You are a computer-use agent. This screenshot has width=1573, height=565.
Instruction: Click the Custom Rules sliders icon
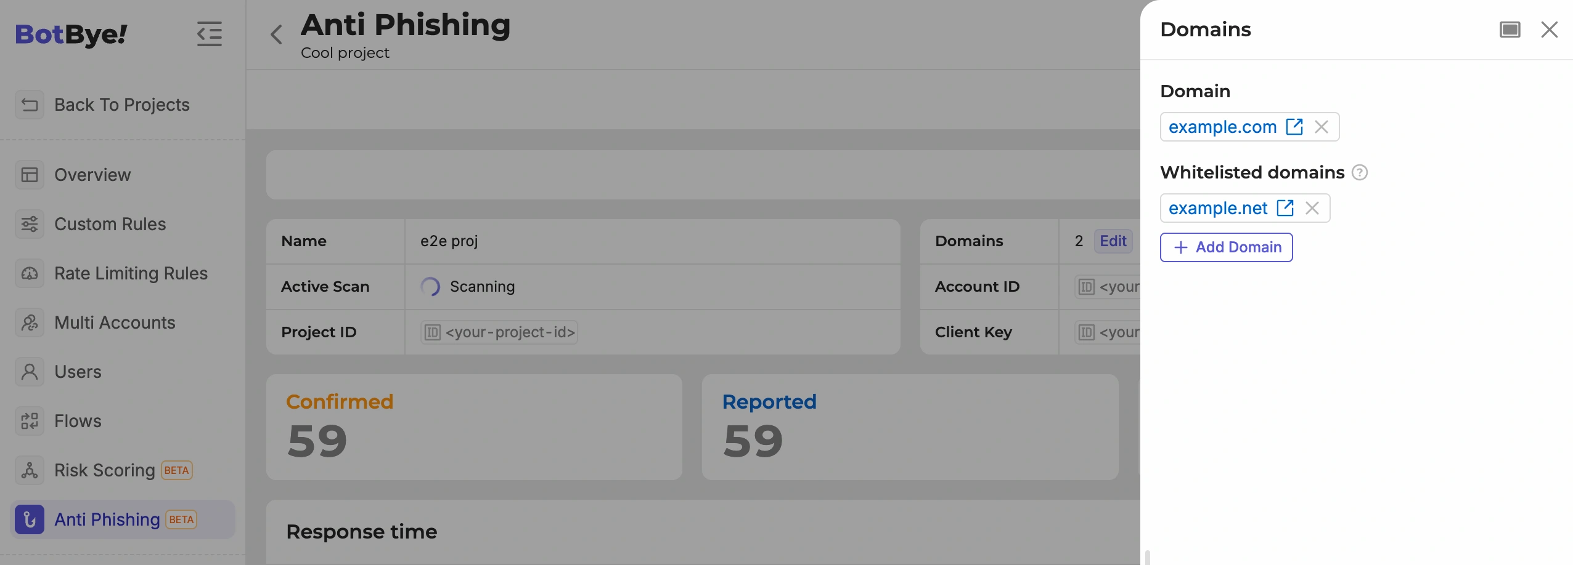(x=30, y=224)
